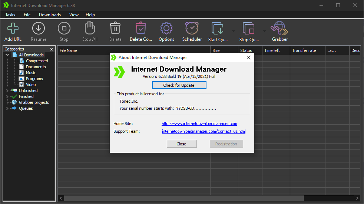Click the Registration button
Viewport: 364px width, 204px height.
(226, 144)
